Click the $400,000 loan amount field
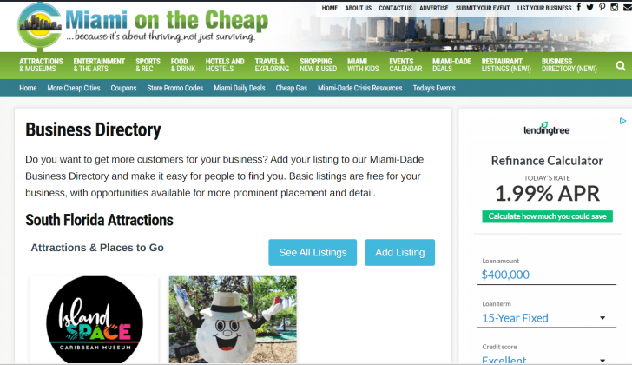 547,275
